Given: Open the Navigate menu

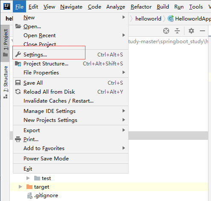Looking at the screenshot, I should coord(71,7).
